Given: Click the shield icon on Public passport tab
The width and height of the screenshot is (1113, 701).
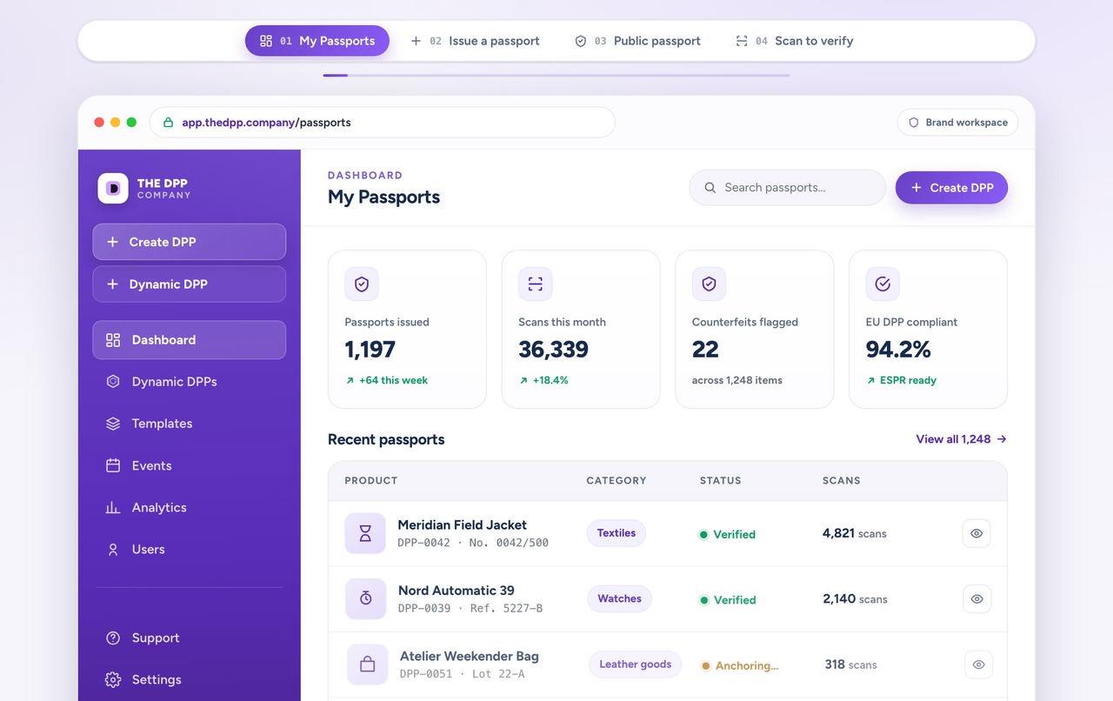Looking at the screenshot, I should [x=581, y=41].
